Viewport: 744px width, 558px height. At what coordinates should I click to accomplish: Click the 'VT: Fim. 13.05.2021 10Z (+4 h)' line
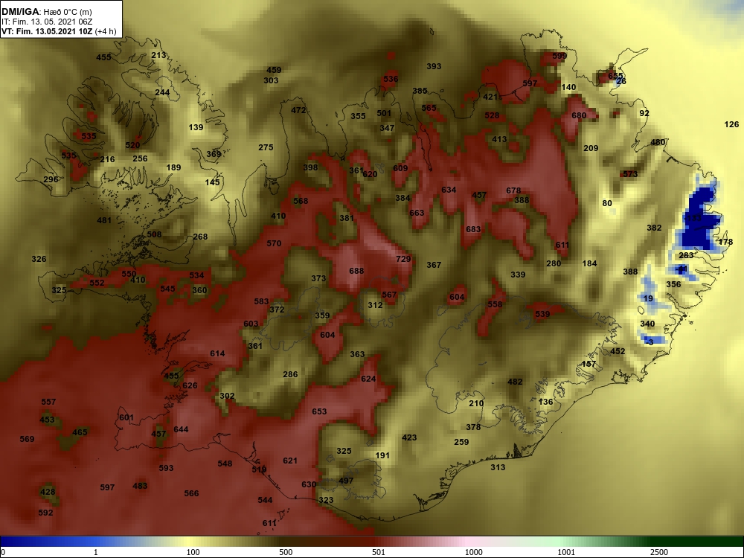coord(59,31)
